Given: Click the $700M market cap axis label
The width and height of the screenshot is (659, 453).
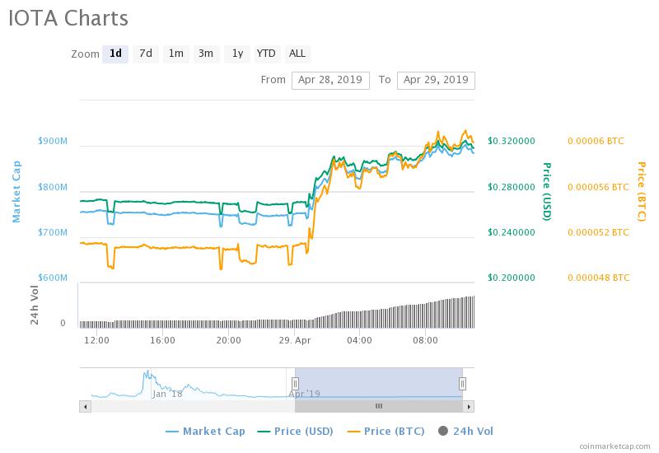Looking at the screenshot, I should pos(53,232).
